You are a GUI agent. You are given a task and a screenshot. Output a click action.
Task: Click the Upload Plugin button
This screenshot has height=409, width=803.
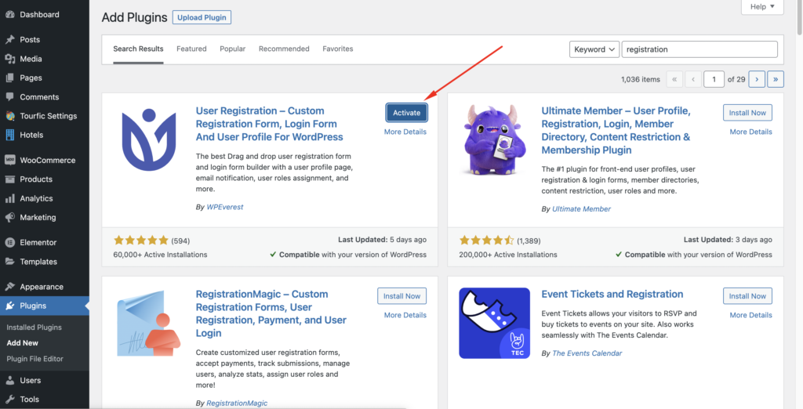(202, 17)
